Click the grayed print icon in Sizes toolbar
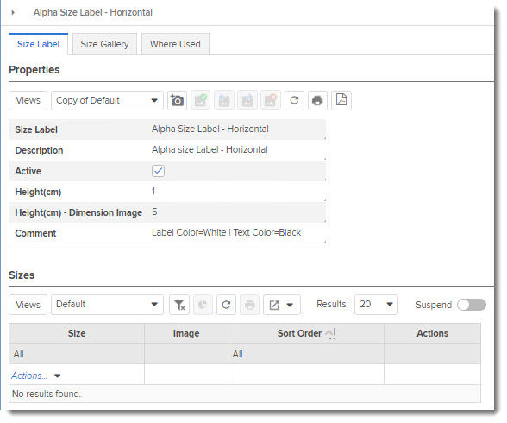The width and height of the screenshot is (507, 423). (250, 305)
